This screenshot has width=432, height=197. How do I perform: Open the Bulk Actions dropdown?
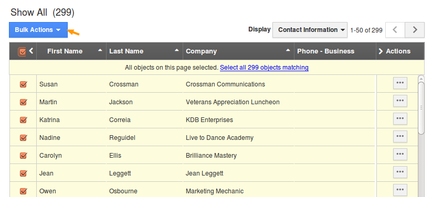pyautogui.click(x=38, y=30)
